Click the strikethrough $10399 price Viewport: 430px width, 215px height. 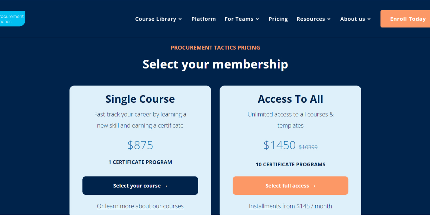coord(308,147)
